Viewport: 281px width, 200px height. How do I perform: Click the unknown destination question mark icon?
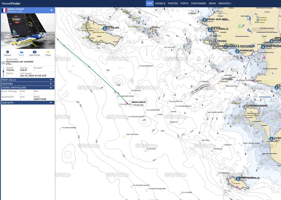pyautogui.click(x=3, y=63)
